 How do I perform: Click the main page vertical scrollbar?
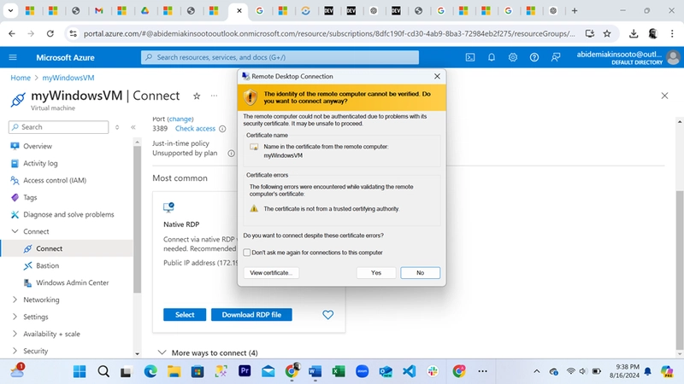(679, 270)
